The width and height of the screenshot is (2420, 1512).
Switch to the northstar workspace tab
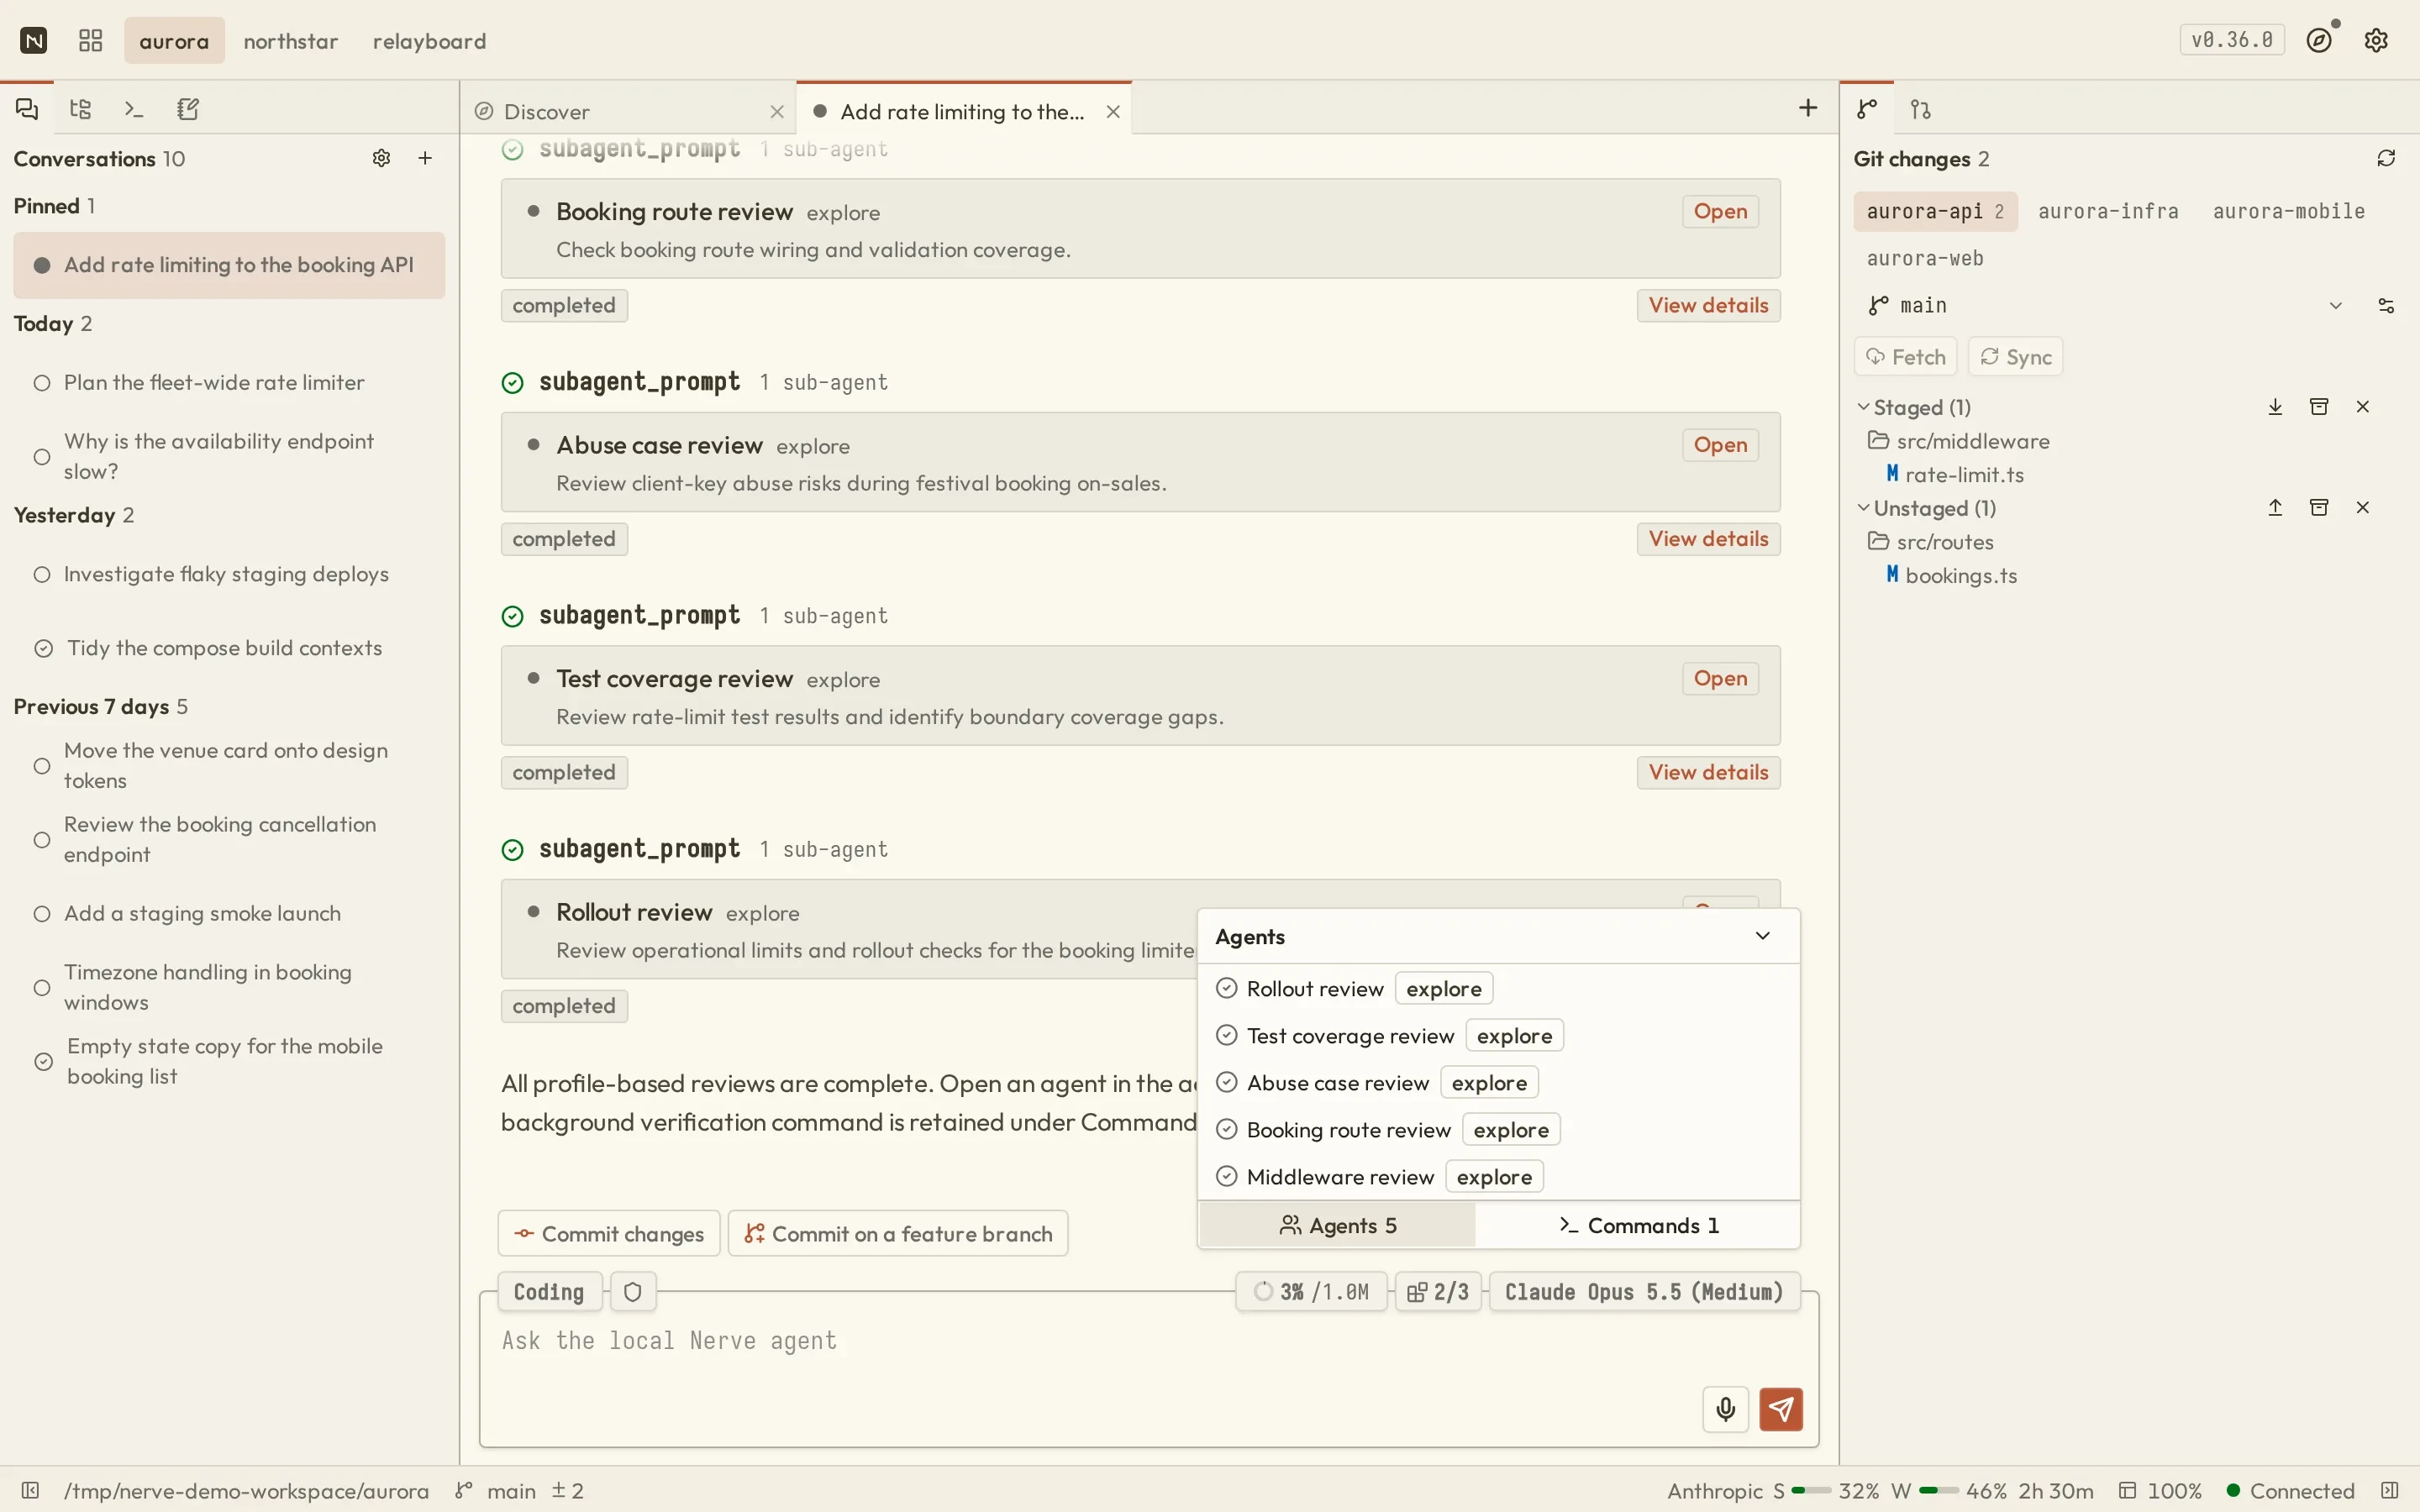point(291,41)
